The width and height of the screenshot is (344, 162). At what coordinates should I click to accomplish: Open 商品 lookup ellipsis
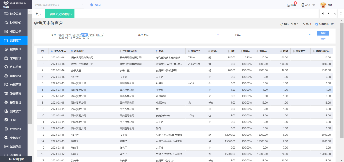pos(310,35)
